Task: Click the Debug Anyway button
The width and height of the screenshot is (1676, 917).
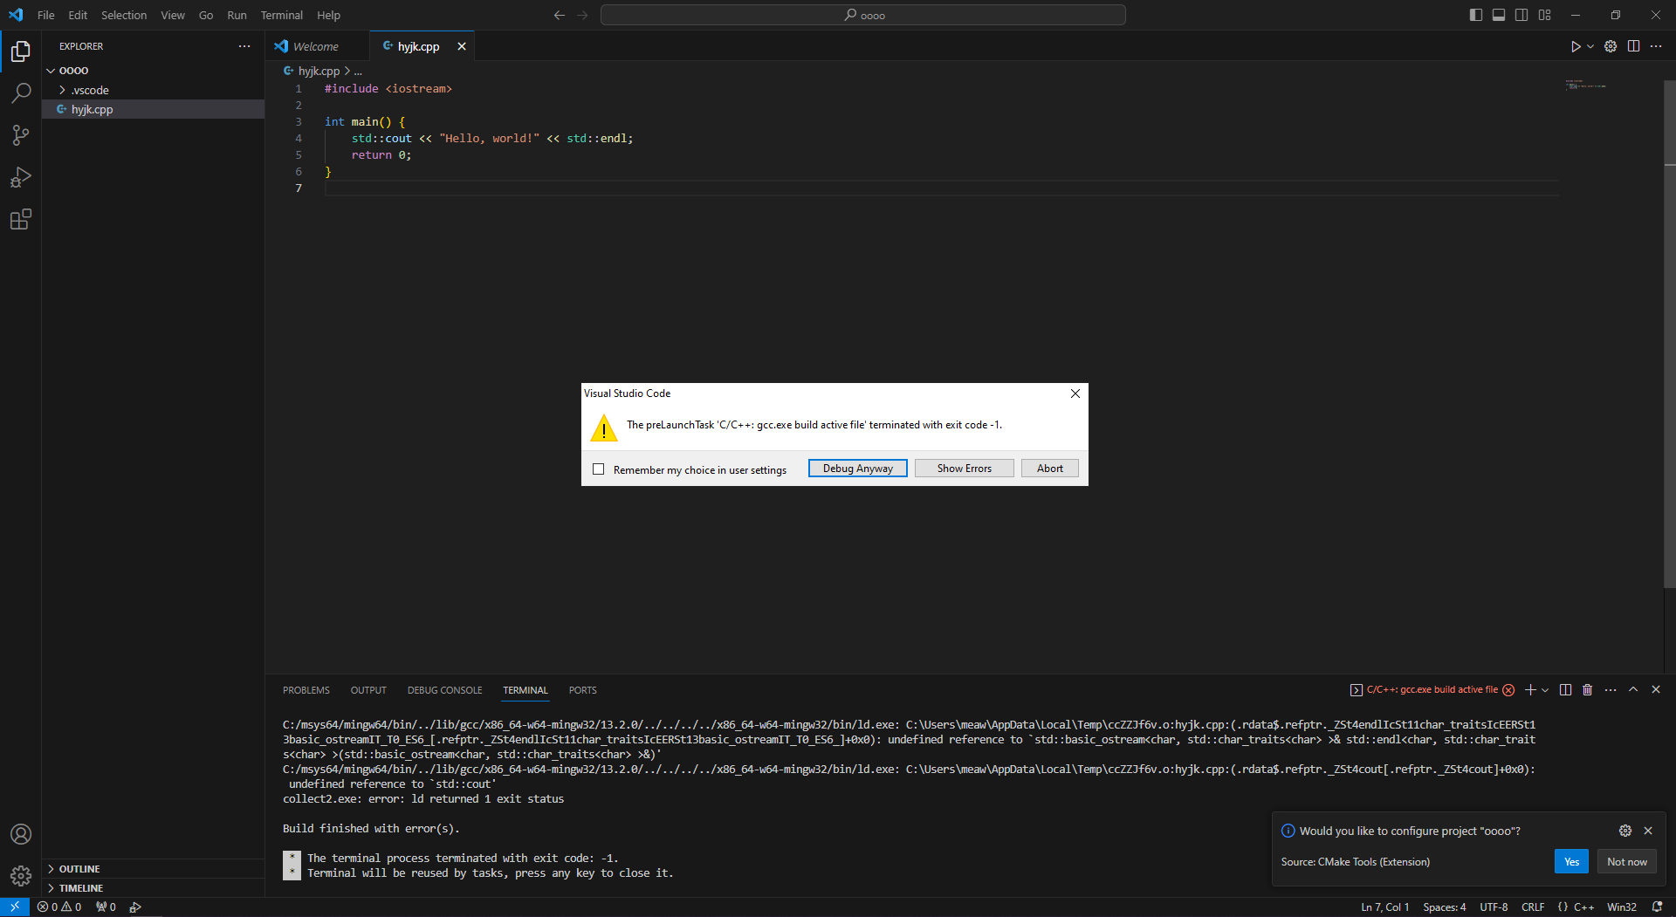Action: tap(856, 468)
